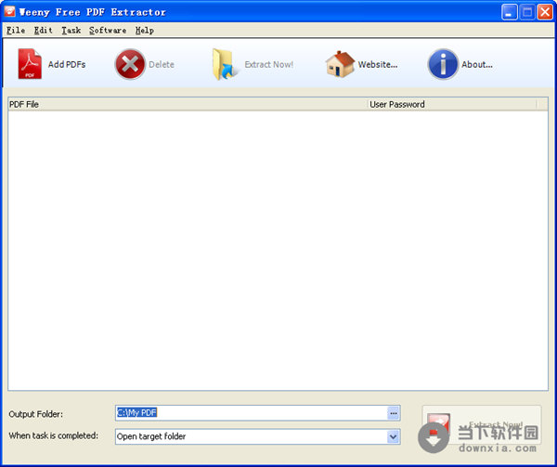Open the File menu
The height and width of the screenshot is (467, 557).
[x=16, y=31]
